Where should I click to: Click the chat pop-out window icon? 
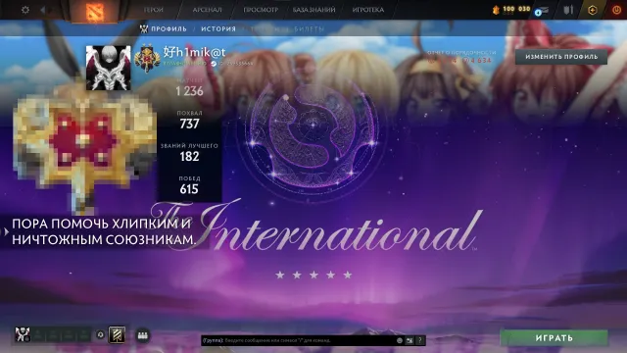click(x=410, y=340)
